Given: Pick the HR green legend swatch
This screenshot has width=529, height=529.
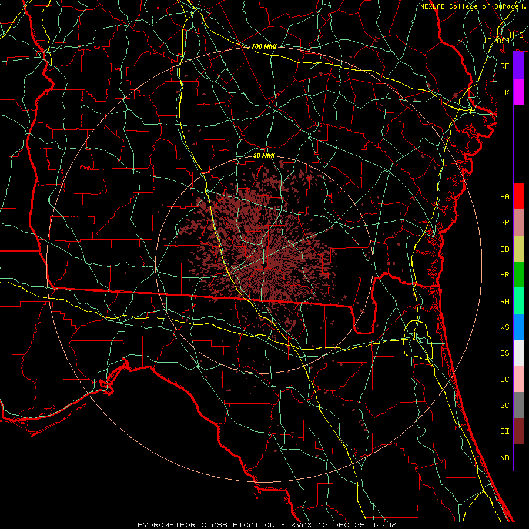Looking at the screenshot, I should click(519, 275).
